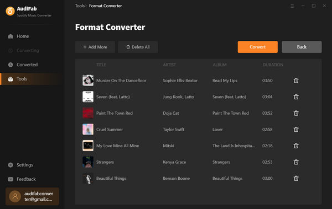Start conversion with the Convert button

257,47
